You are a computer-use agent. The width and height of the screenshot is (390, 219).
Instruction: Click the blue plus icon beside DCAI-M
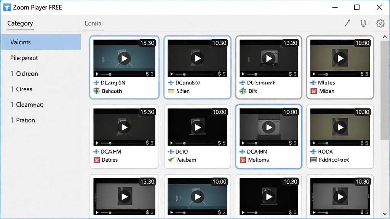(x=96, y=151)
